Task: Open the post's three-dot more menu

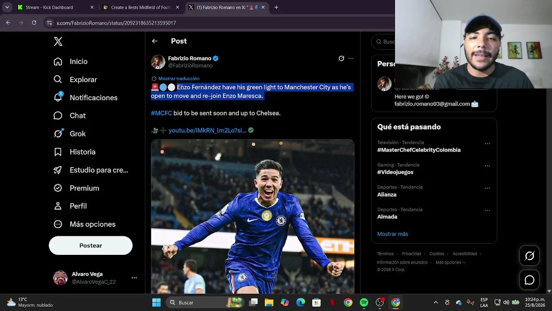Action: [x=351, y=58]
